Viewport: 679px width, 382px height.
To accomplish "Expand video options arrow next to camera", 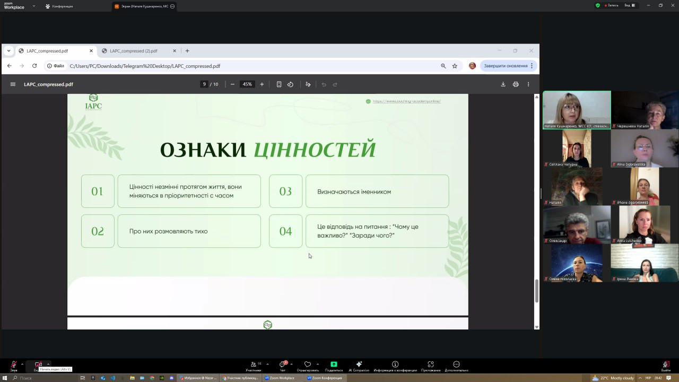I will coord(48,364).
